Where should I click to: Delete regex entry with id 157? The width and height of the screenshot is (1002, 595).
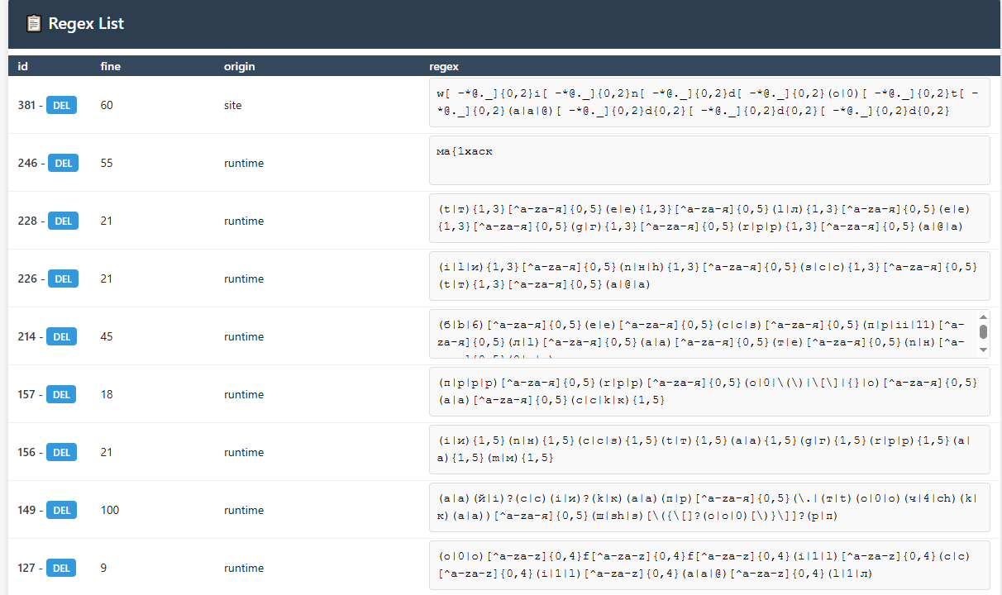tap(63, 394)
